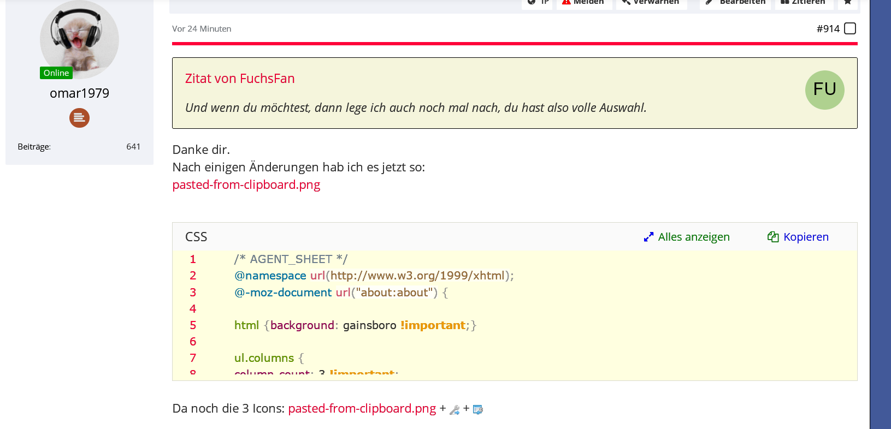The height and width of the screenshot is (429, 891).
Task: Click the 'html {background: gainsboro' code line
Action: 356,325
